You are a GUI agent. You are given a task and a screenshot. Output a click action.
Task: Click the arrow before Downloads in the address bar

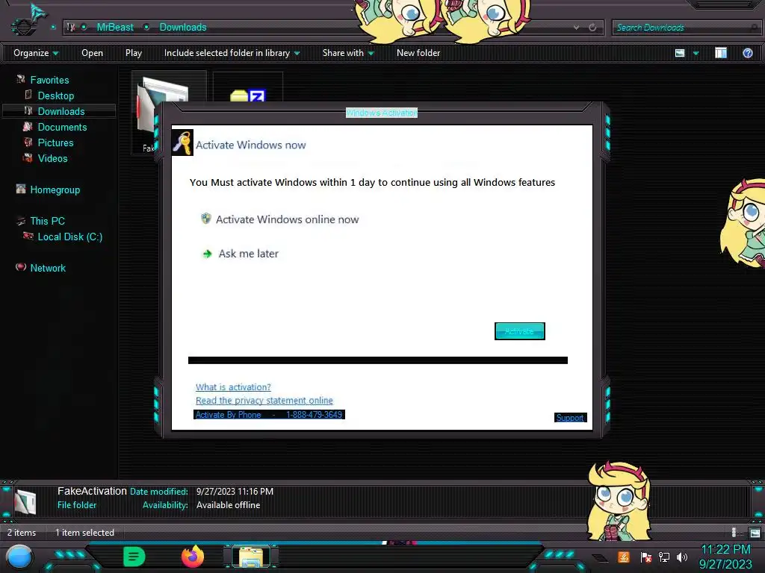click(146, 28)
